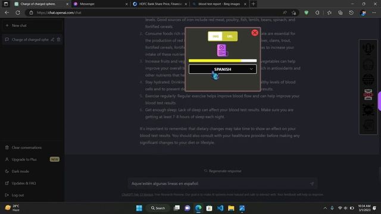
Task: Click the site lock icon in the address bar
Action: [31, 12]
